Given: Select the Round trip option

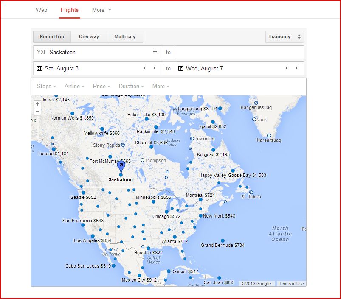Looking at the screenshot, I should point(51,36).
